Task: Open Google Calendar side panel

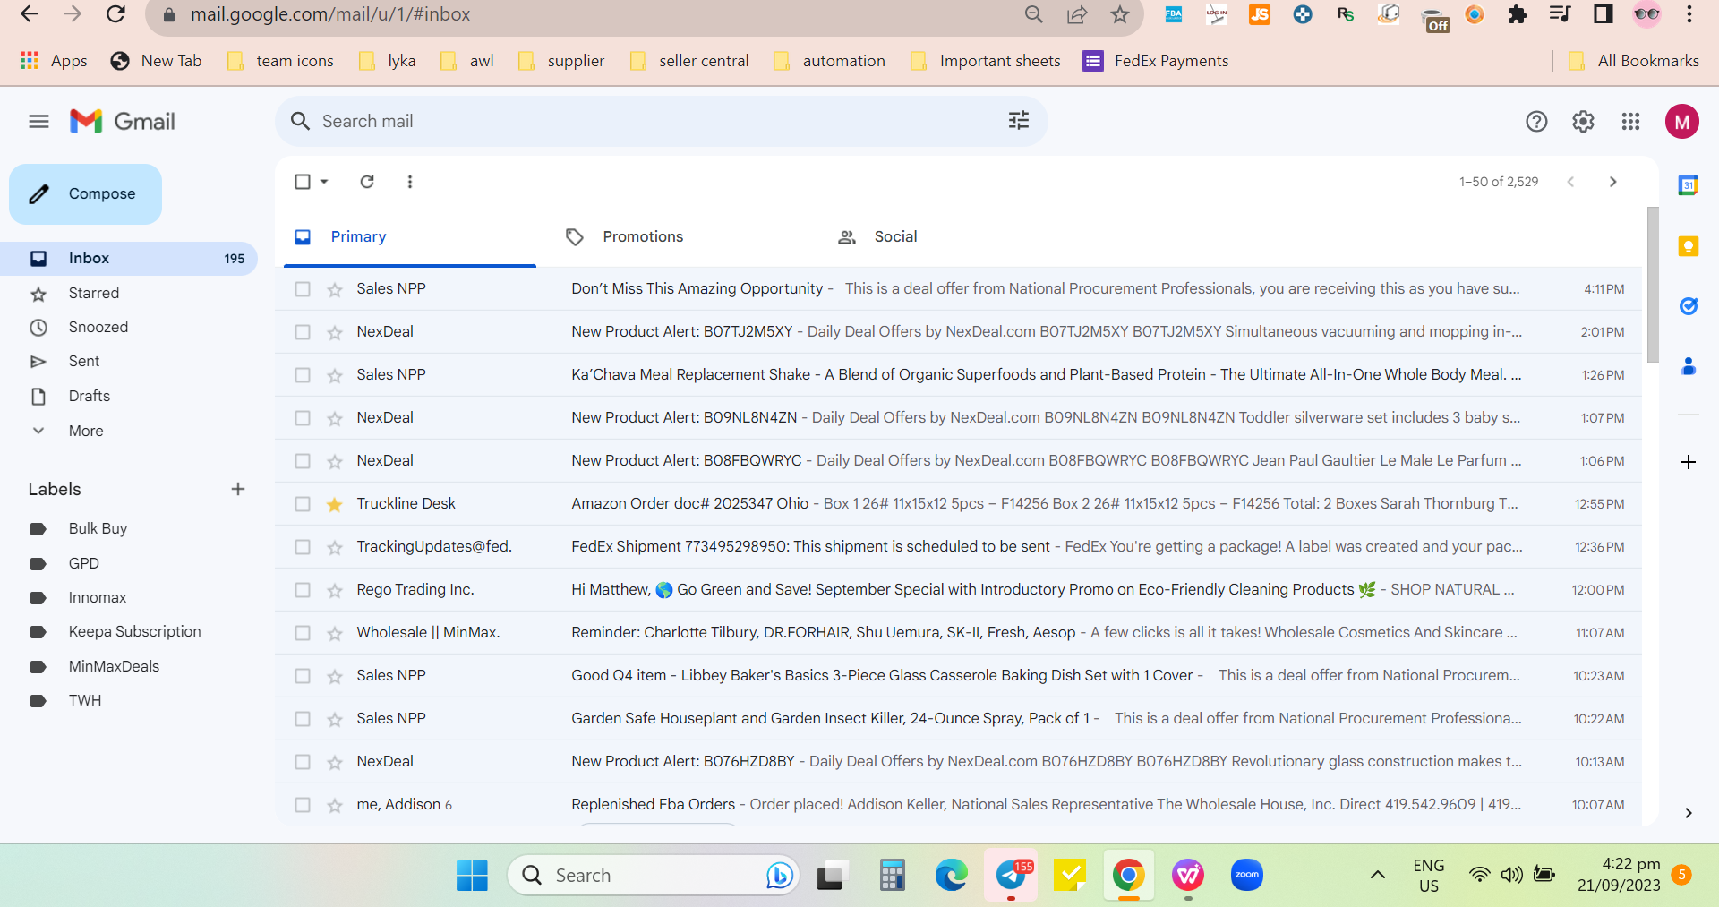Action: coord(1689,185)
